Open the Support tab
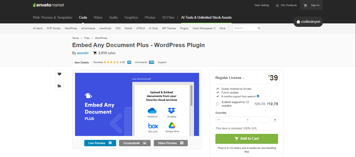The image size is (356, 157). pyautogui.click(x=162, y=62)
